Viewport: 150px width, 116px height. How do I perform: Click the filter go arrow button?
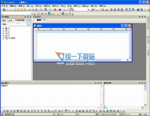[x=29, y=24]
